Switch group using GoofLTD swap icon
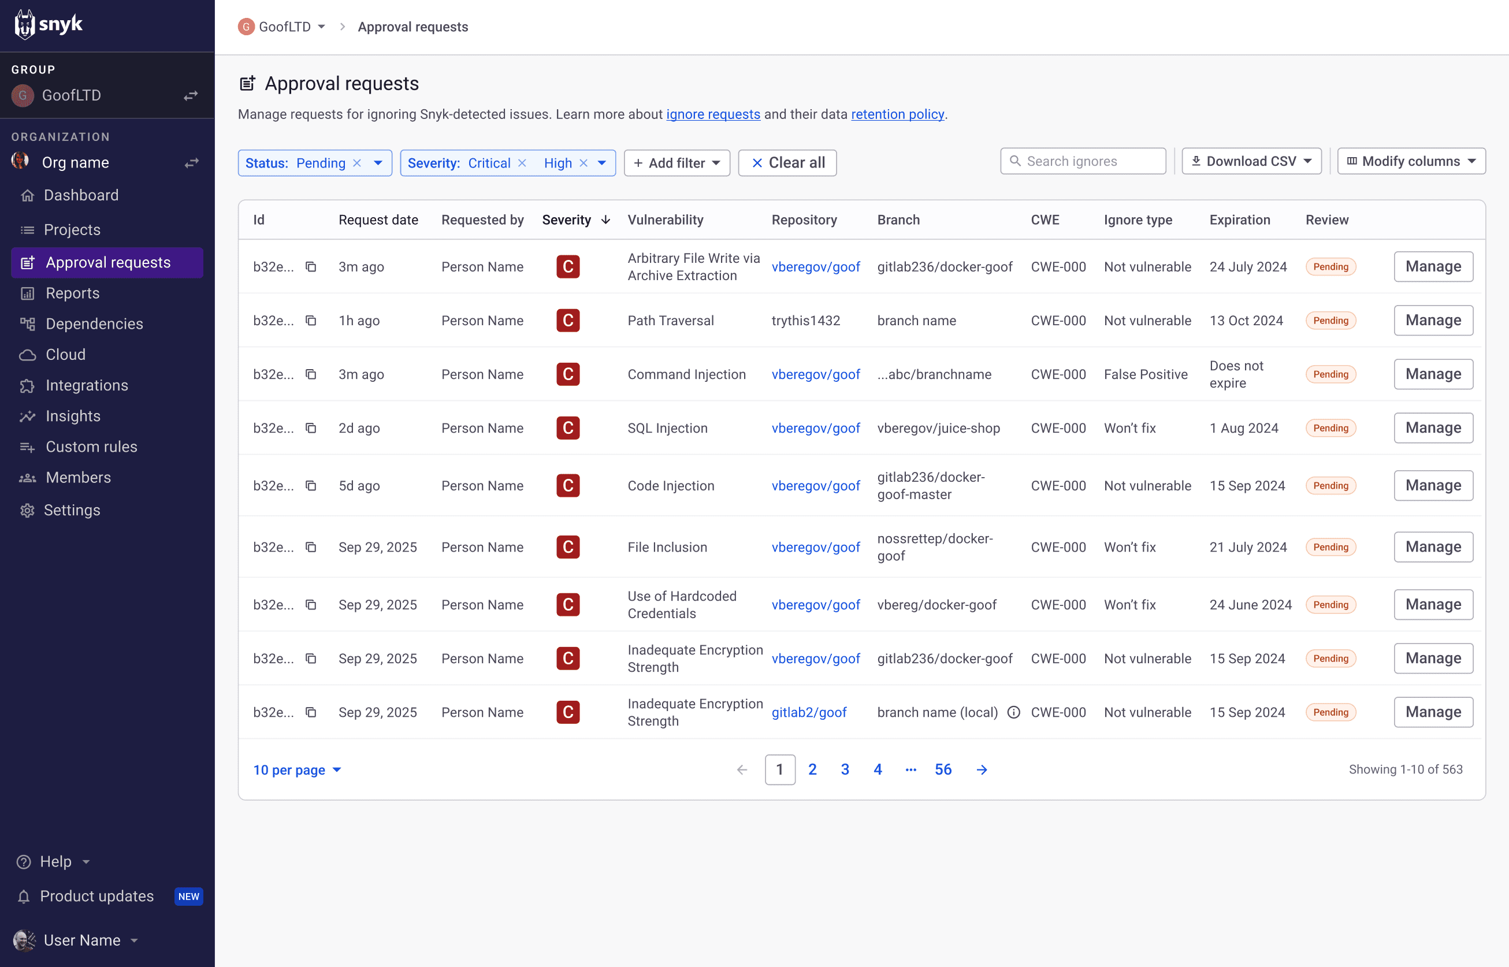The image size is (1509, 967). tap(191, 95)
